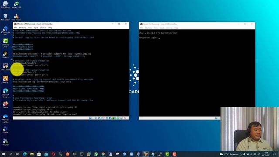279x157 pixels.
Task: Open Opera browser from the taskbar
Action: pos(53,154)
